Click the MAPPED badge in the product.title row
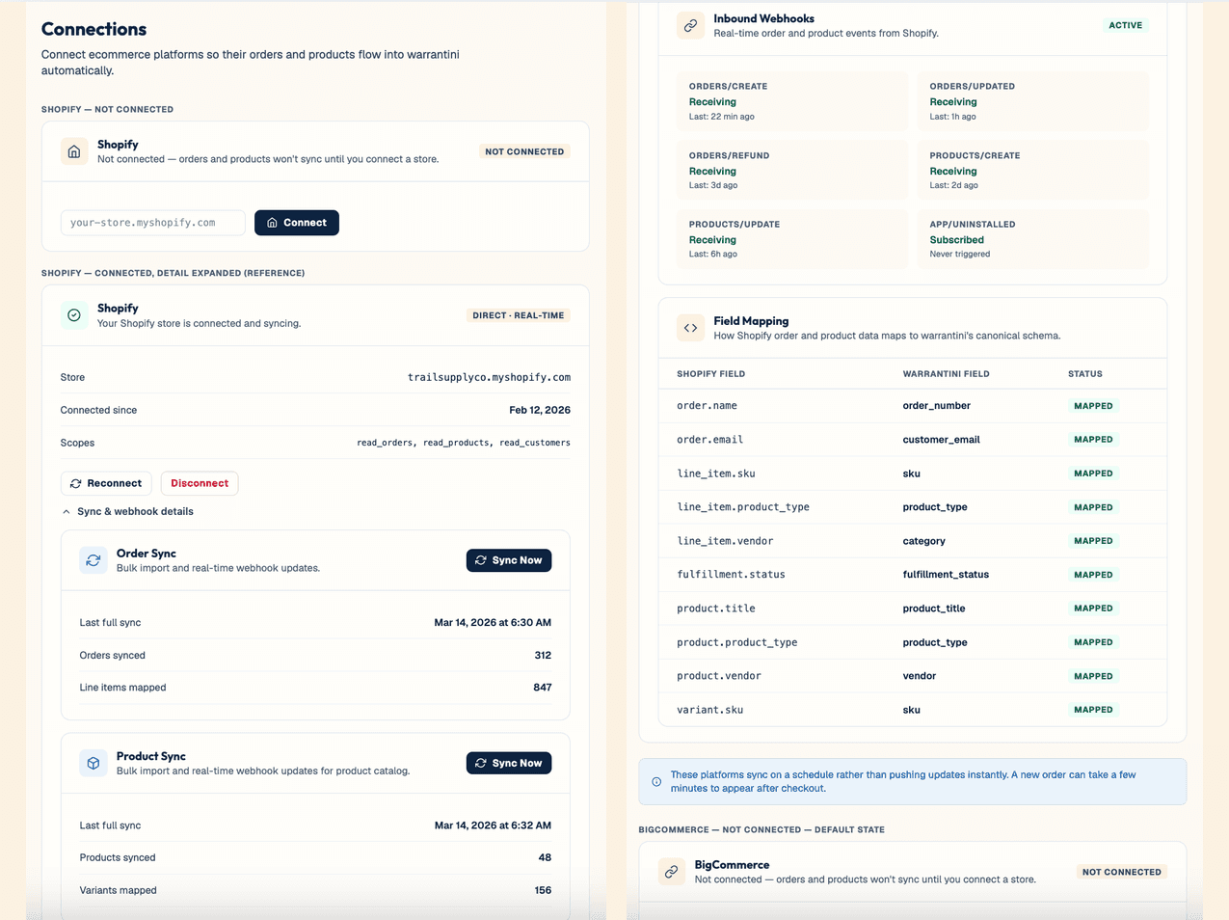 coord(1093,609)
